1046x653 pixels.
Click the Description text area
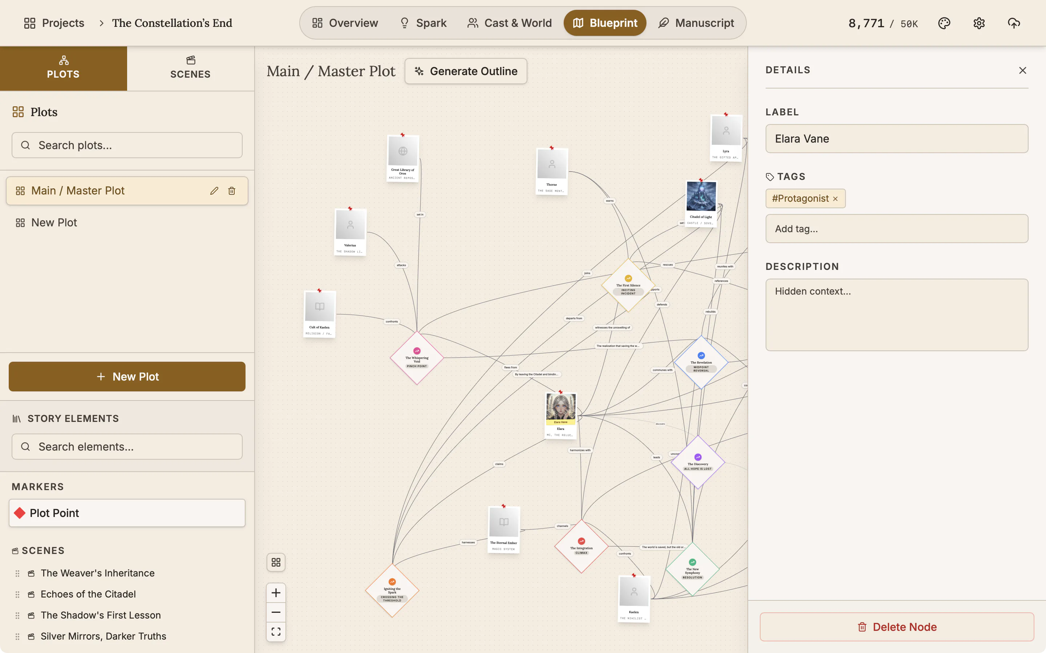(897, 315)
